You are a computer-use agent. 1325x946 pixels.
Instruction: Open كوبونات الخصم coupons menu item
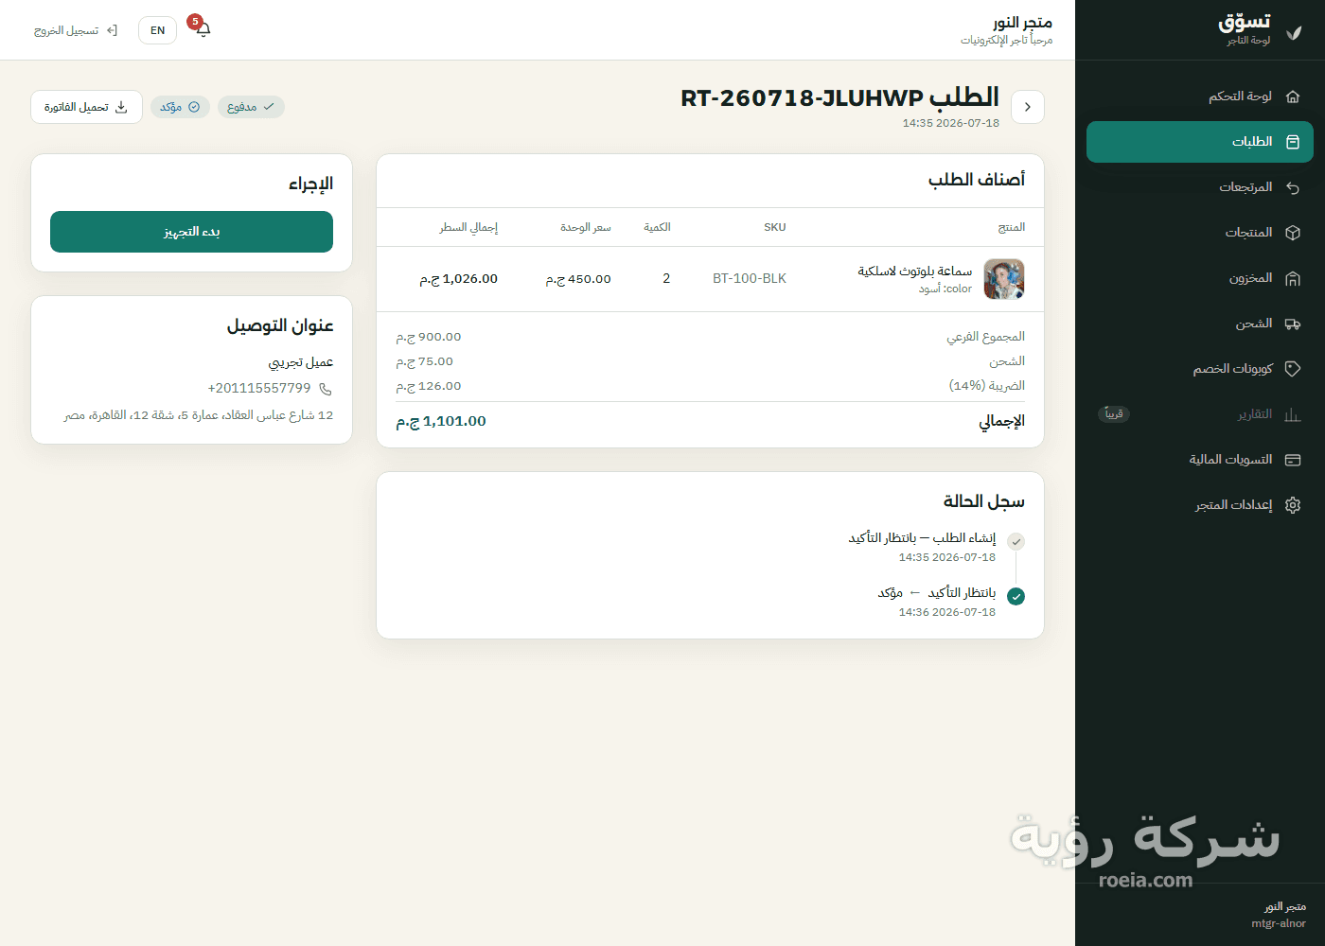pyautogui.click(x=1200, y=369)
